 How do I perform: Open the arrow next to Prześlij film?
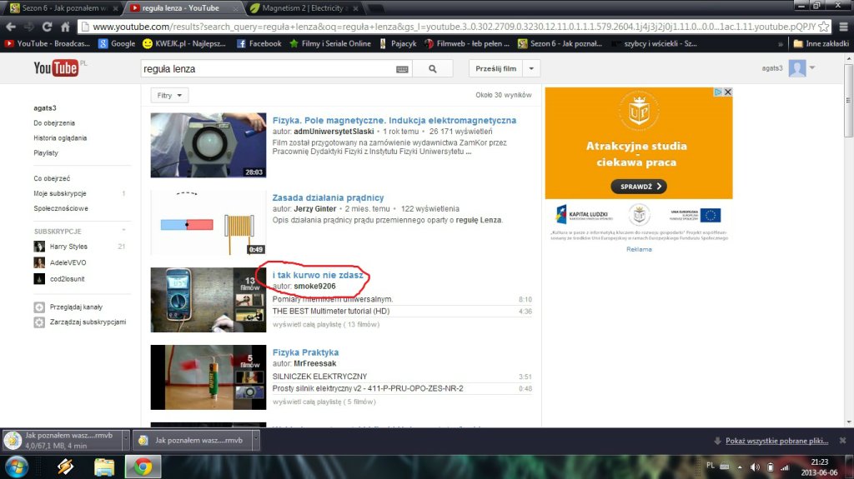(x=531, y=68)
